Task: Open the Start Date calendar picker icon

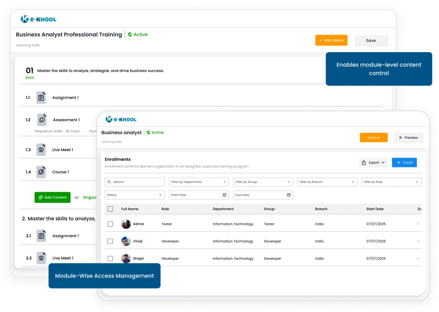Action: point(225,195)
